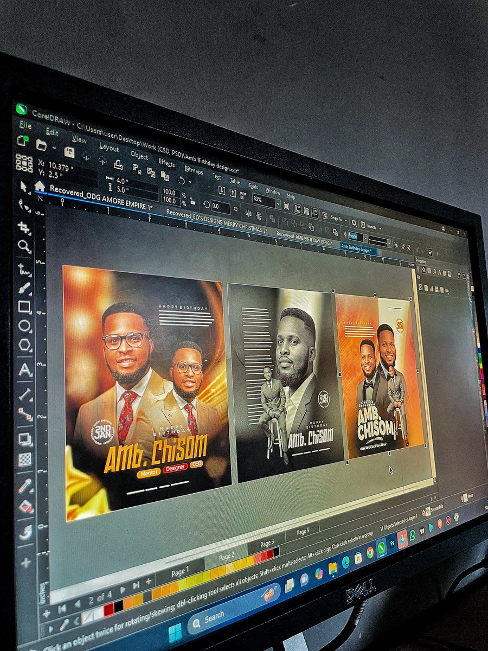Screen dimensions: 488x651
Task: Open the Effects menu
Action: point(166,163)
